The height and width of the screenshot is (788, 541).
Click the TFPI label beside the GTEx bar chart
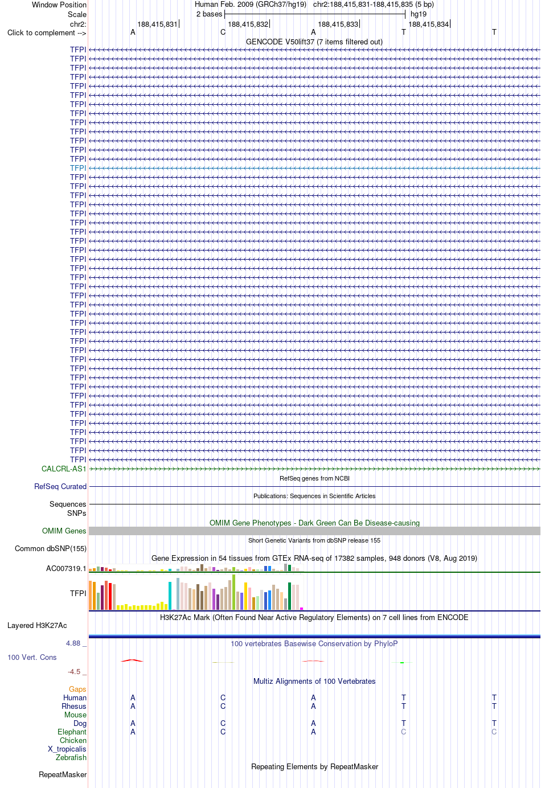[78, 593]
